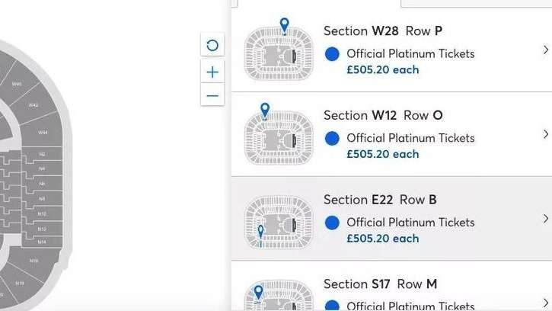Select the Section W28 Row P heading
552x311 pixels.
[383, 31]
